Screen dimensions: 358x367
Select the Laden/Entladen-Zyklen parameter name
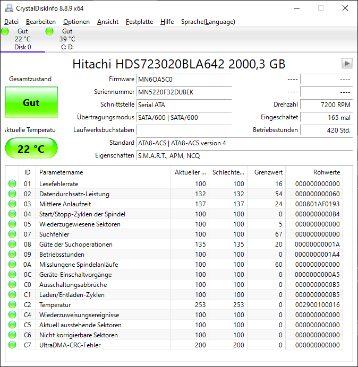pos(72,295)
